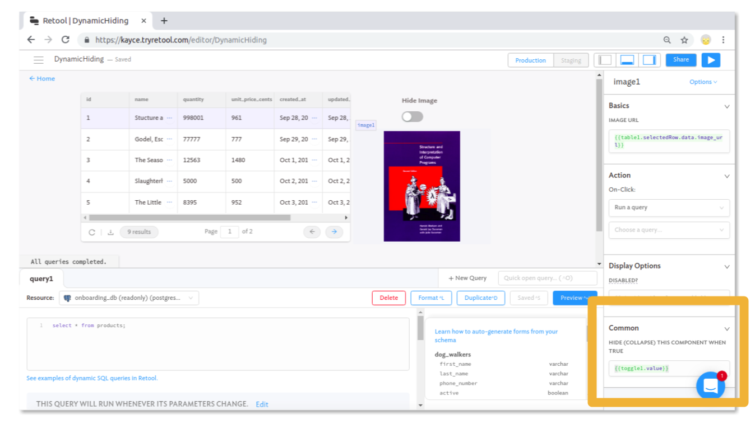Bookmark page with the star icon
Image resolution: width=755 pixels, height=424 pixels.
point(684,40)
